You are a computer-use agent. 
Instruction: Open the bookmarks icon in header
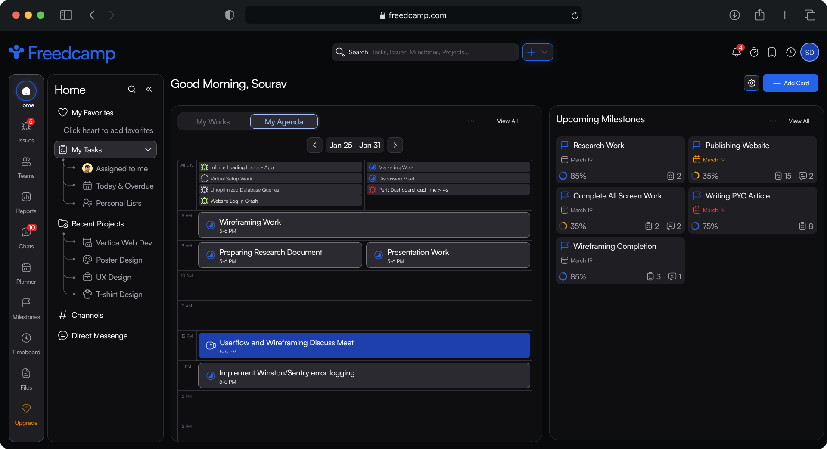772,53
